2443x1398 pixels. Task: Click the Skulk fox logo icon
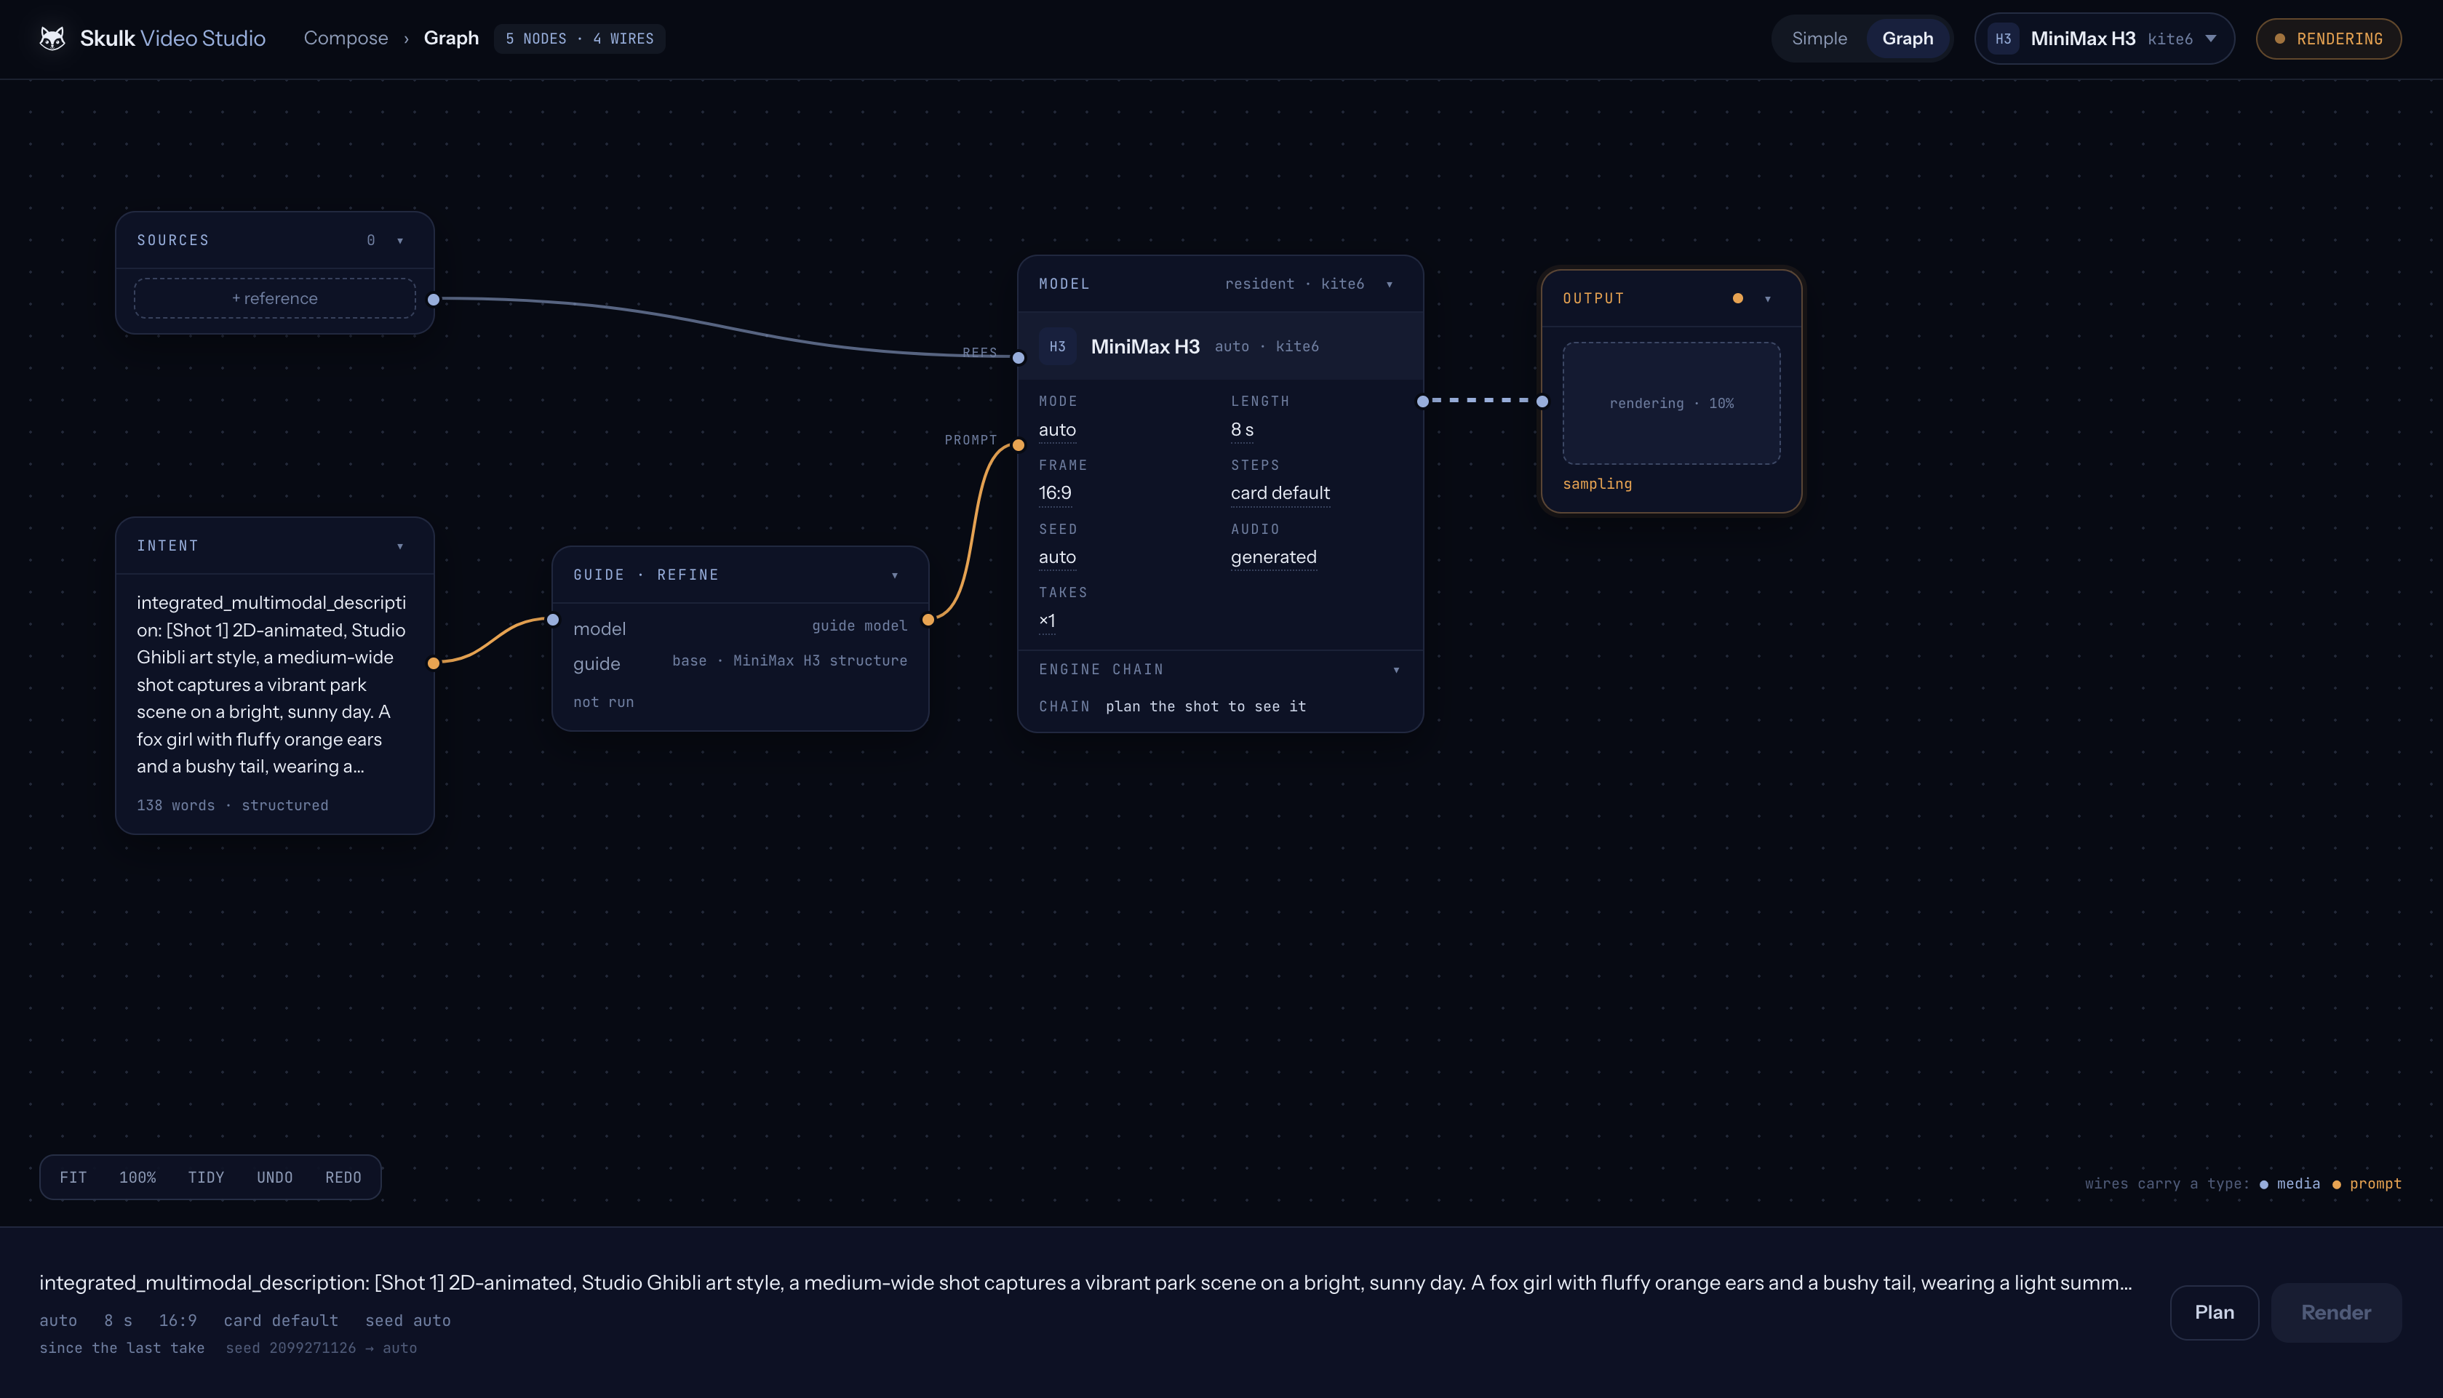click(53, 39)
